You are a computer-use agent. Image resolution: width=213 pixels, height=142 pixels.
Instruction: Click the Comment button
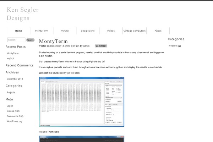pyautogui.click(x=101, y=46)
